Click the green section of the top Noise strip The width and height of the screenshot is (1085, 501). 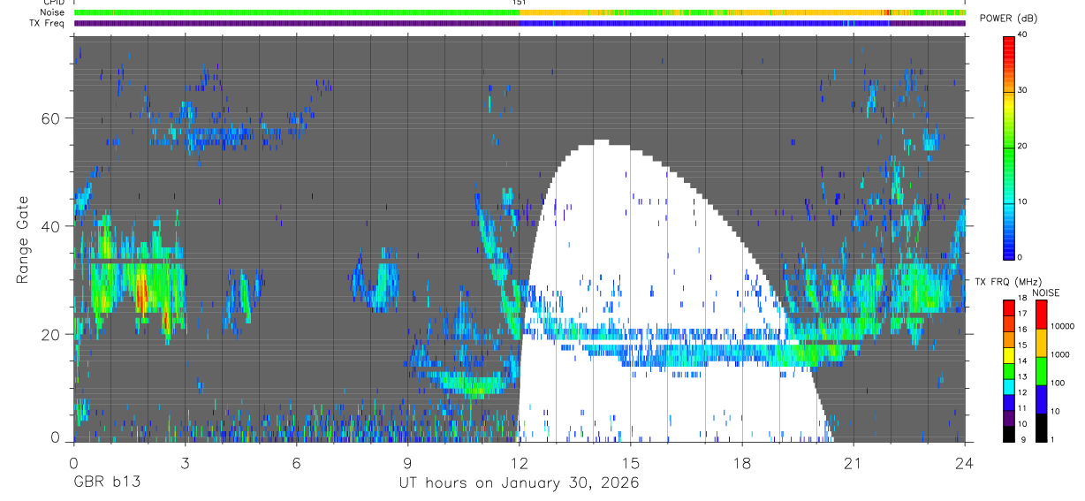point(296,12)
